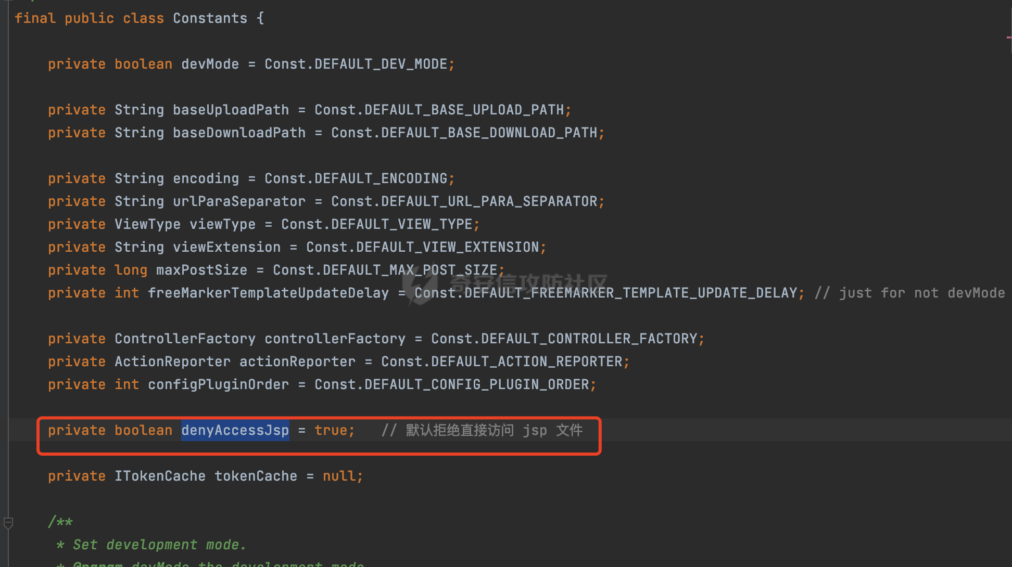1012x567 pixels.
Task: Click DEFAULT_ACTION_REPORTER constant
Action: tap(527, 362)
